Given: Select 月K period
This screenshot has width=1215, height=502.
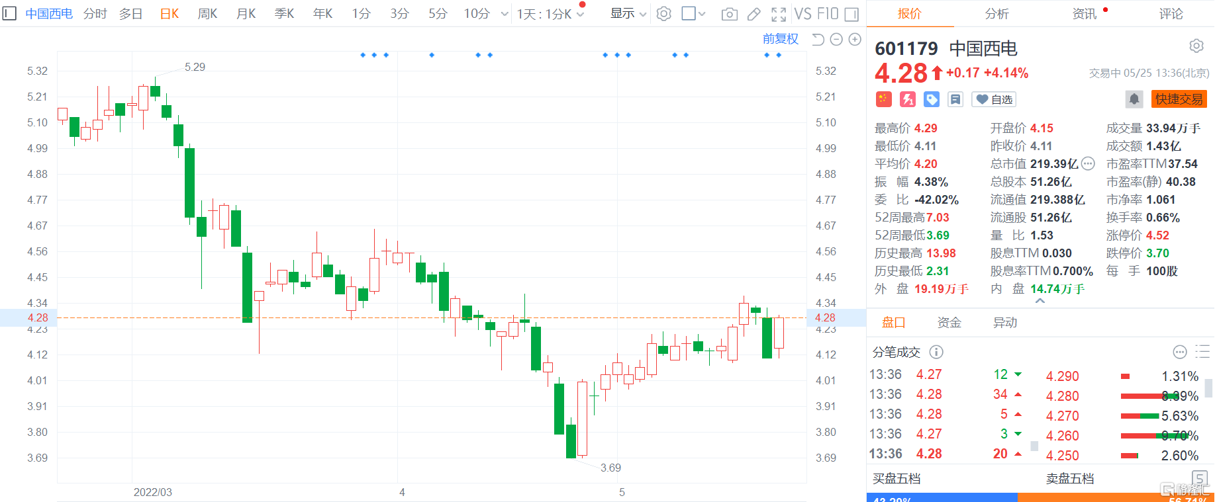Looking at the screenshot, I should click(x=246, y=14).
